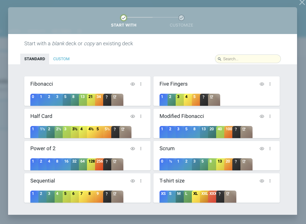Choose the T-shirt size deck title
Image resolution: width=306 pixels, height=224 pixels.
click(x=172, y=181)
